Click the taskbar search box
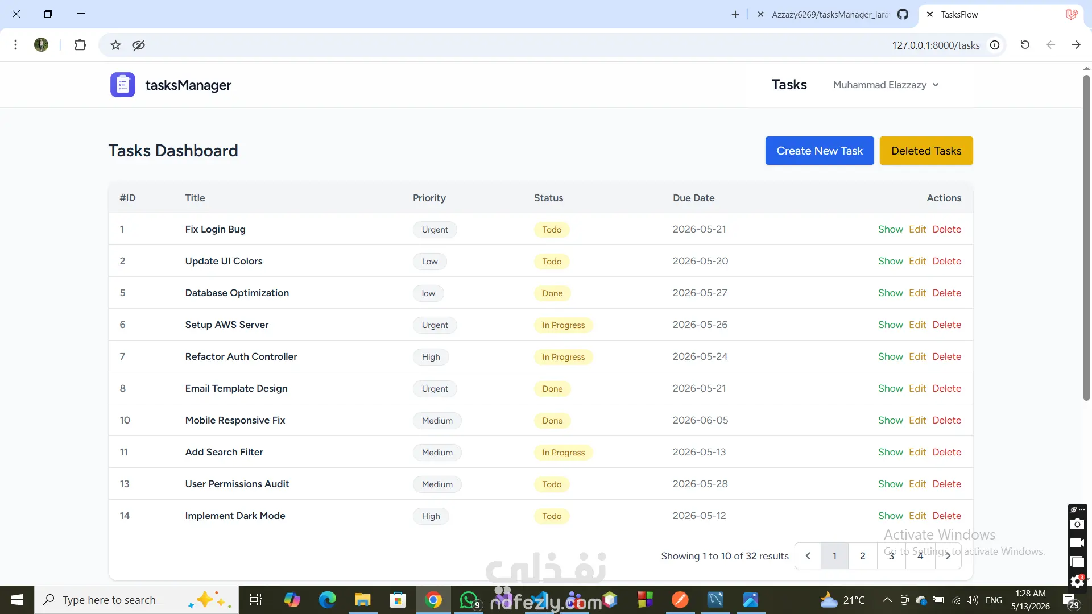 tap(136, 600)
